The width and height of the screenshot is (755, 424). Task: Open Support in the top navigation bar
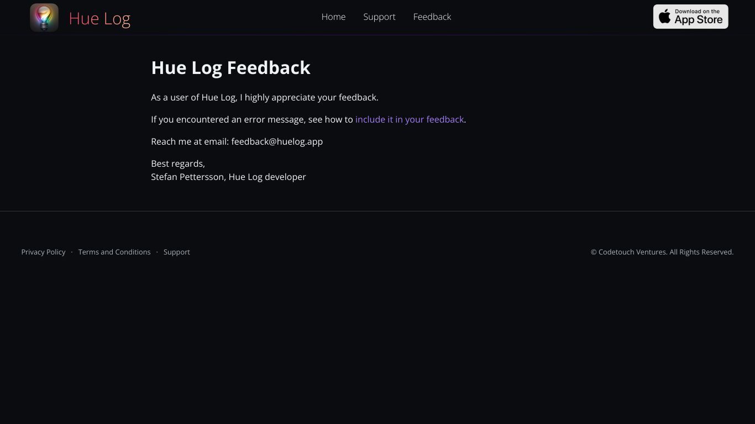[379, 17]
